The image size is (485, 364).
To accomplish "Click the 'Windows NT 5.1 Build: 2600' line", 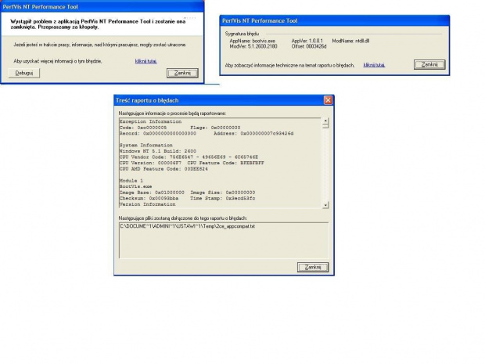I will 158,151.
